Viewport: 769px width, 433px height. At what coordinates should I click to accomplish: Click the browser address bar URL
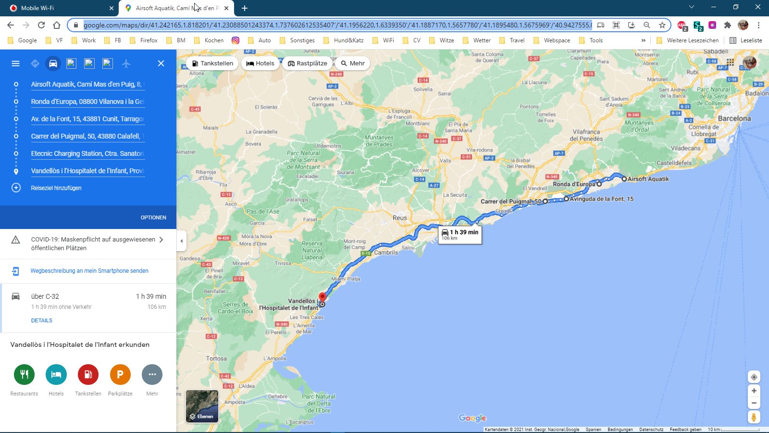pyautogui.click(x=337, y=25)
